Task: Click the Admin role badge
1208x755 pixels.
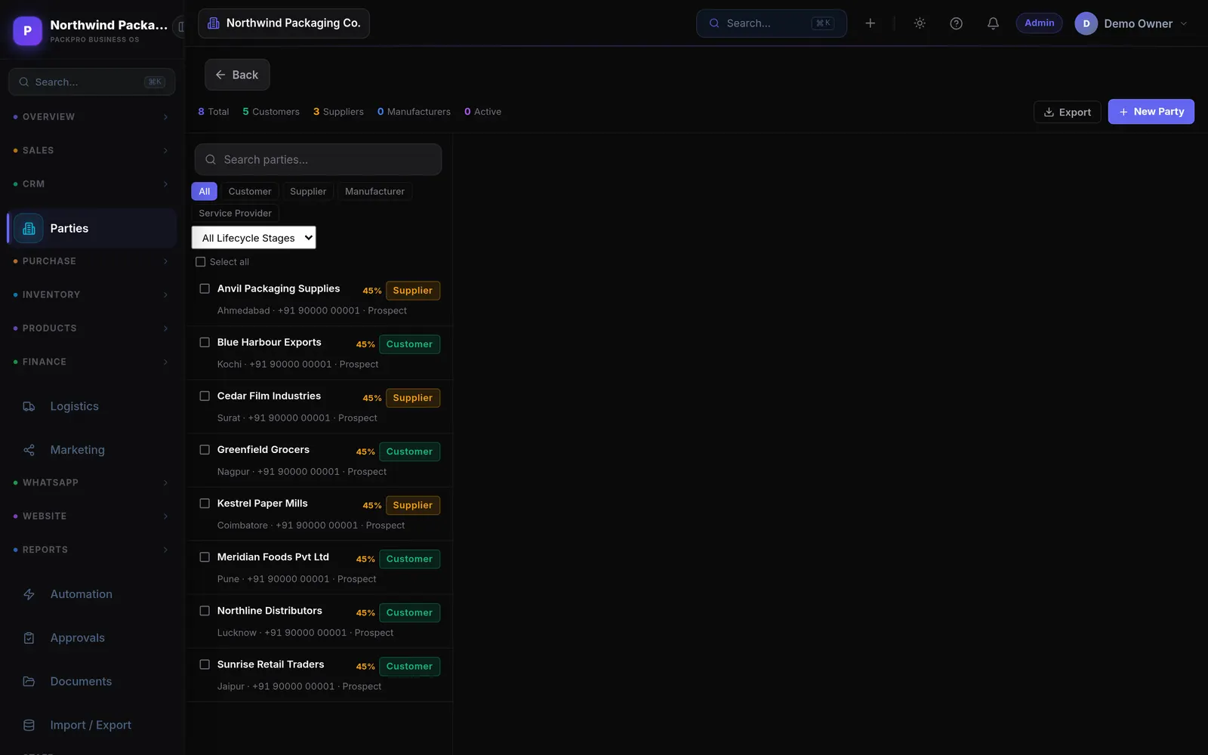Action: (x=1039, y=23)
